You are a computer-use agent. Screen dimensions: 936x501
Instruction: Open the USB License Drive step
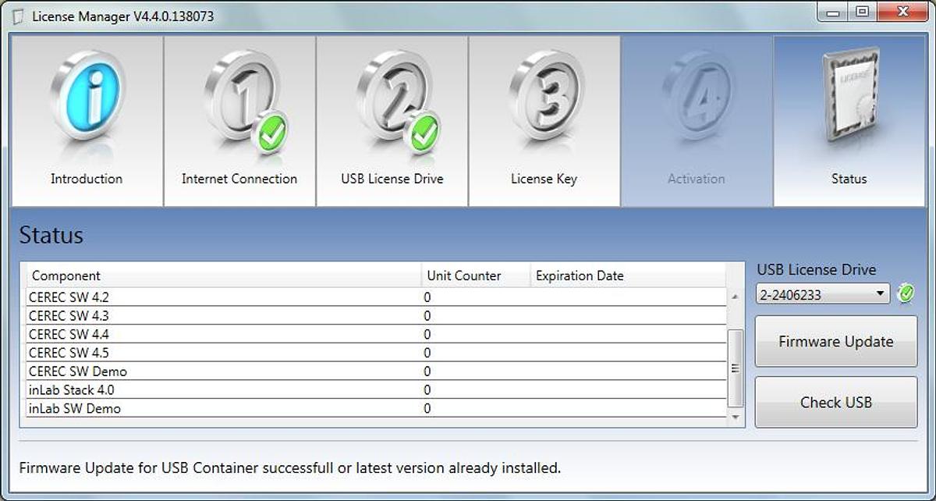point(392,121)
